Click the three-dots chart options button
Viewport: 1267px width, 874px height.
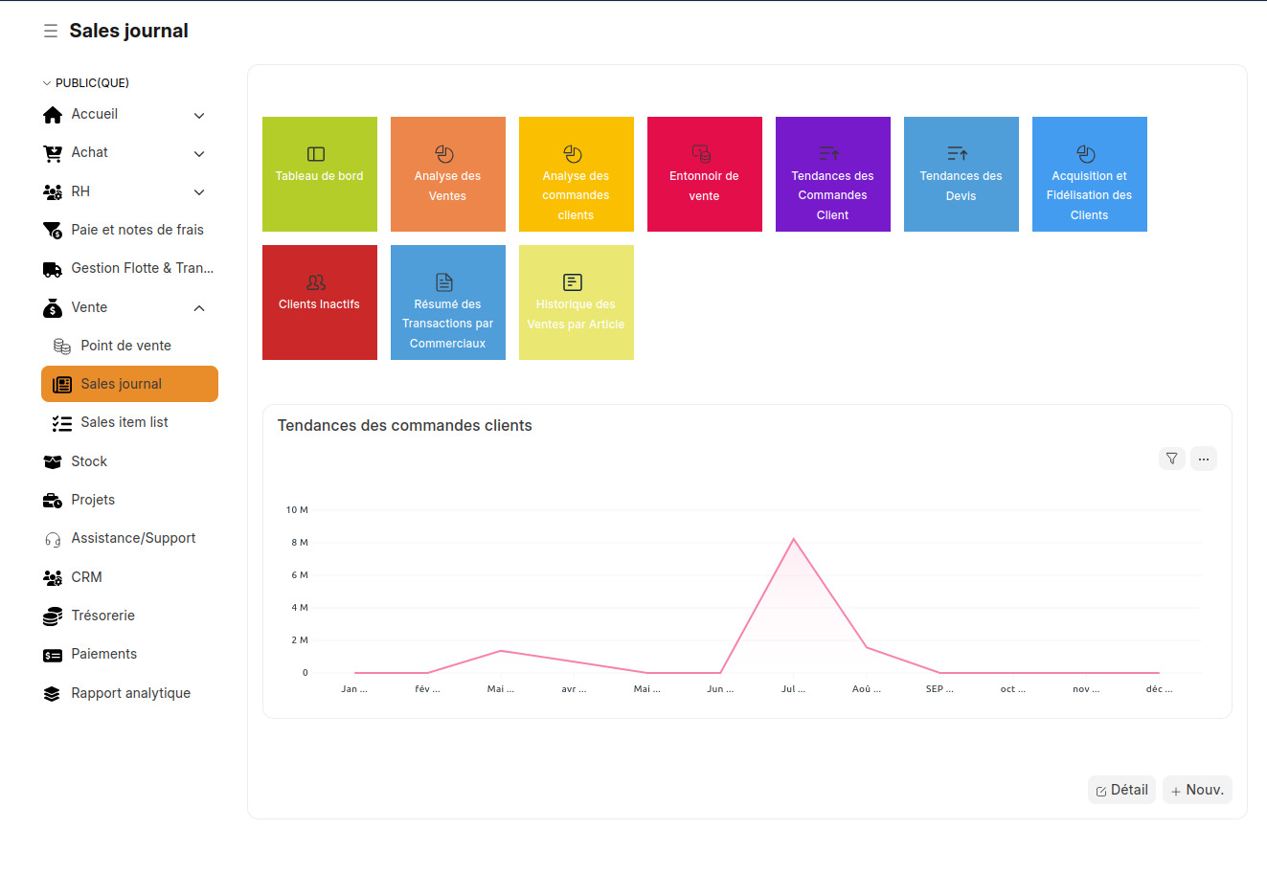[x=1203, y=459]
